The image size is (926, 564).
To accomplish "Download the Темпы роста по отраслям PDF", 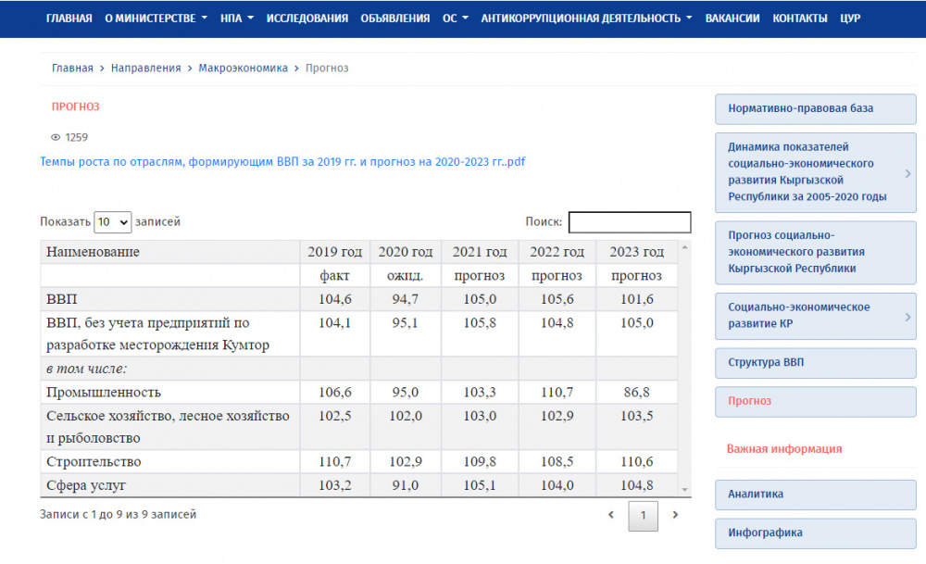I will [x=282, y=161].
